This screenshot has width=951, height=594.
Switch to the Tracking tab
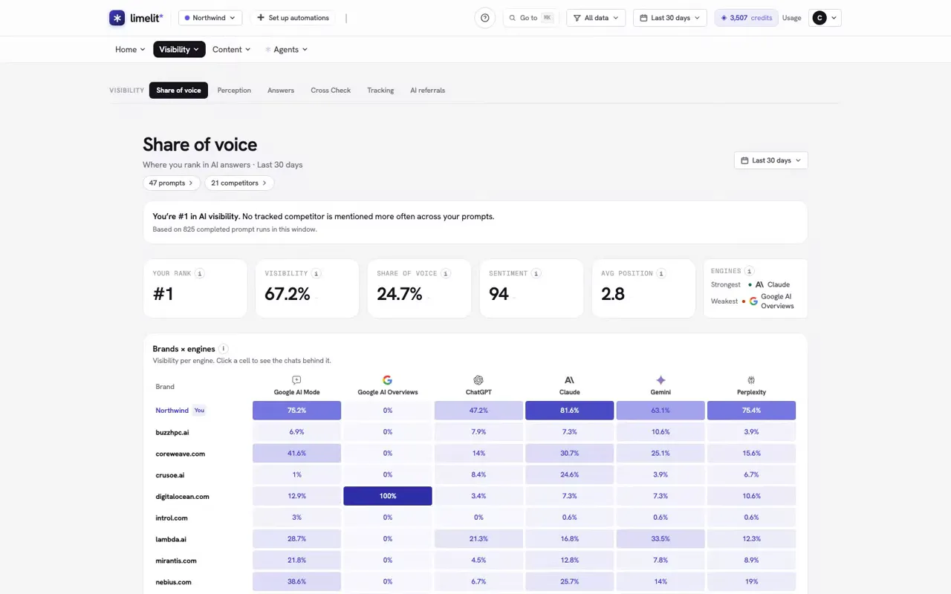[x=380, y=90]
